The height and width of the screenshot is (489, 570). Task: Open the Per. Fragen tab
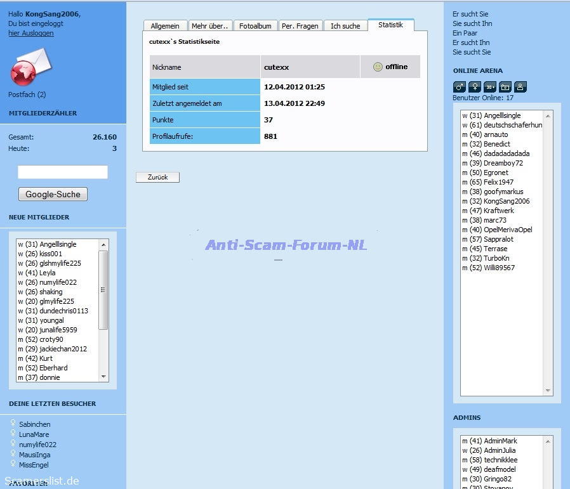[300, 26]
